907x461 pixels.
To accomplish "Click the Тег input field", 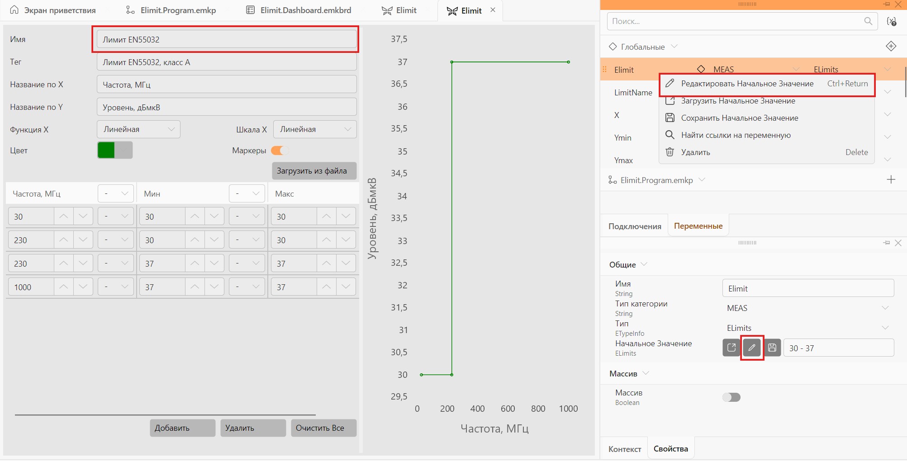I will coord(227,62).
